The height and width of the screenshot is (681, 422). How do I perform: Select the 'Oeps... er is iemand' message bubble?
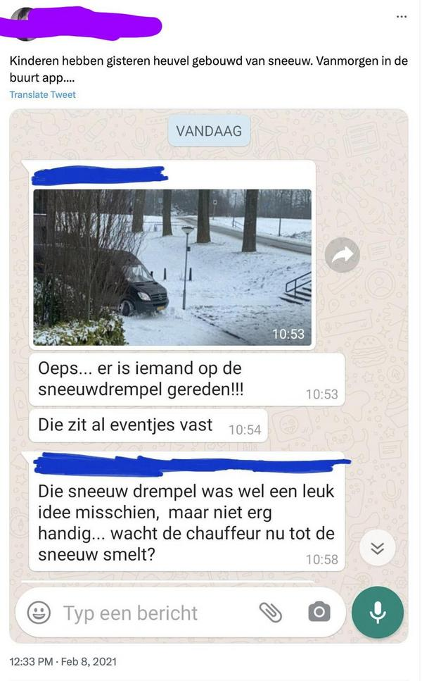[x=187, y=379]
